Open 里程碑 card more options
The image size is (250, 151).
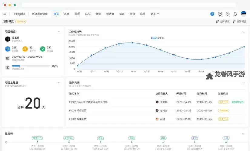243,134
